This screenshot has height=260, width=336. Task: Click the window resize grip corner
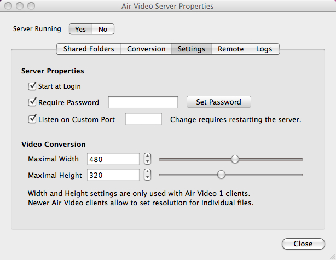[332, 256]
